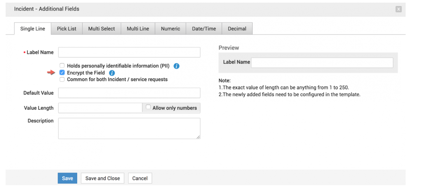
Task: Click the info icon next to Encrypt the Field
Action: (x=112, y=73)
